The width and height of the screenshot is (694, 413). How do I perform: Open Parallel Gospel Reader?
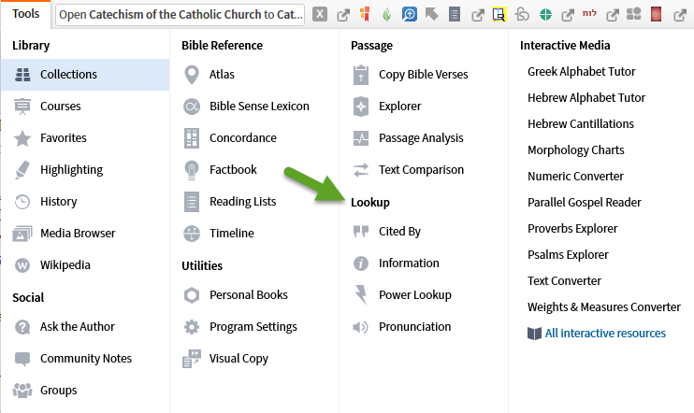(x=585, y=203)
